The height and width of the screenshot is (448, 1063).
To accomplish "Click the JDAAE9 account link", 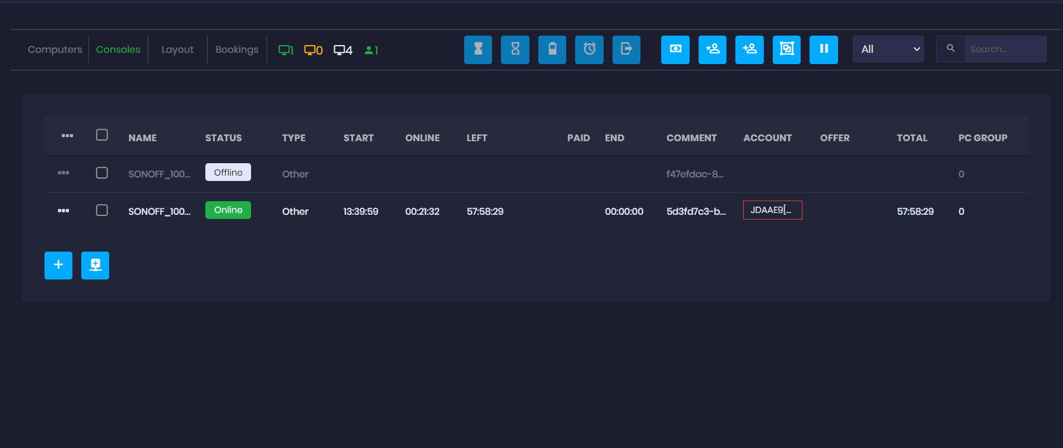I will 772,210.
